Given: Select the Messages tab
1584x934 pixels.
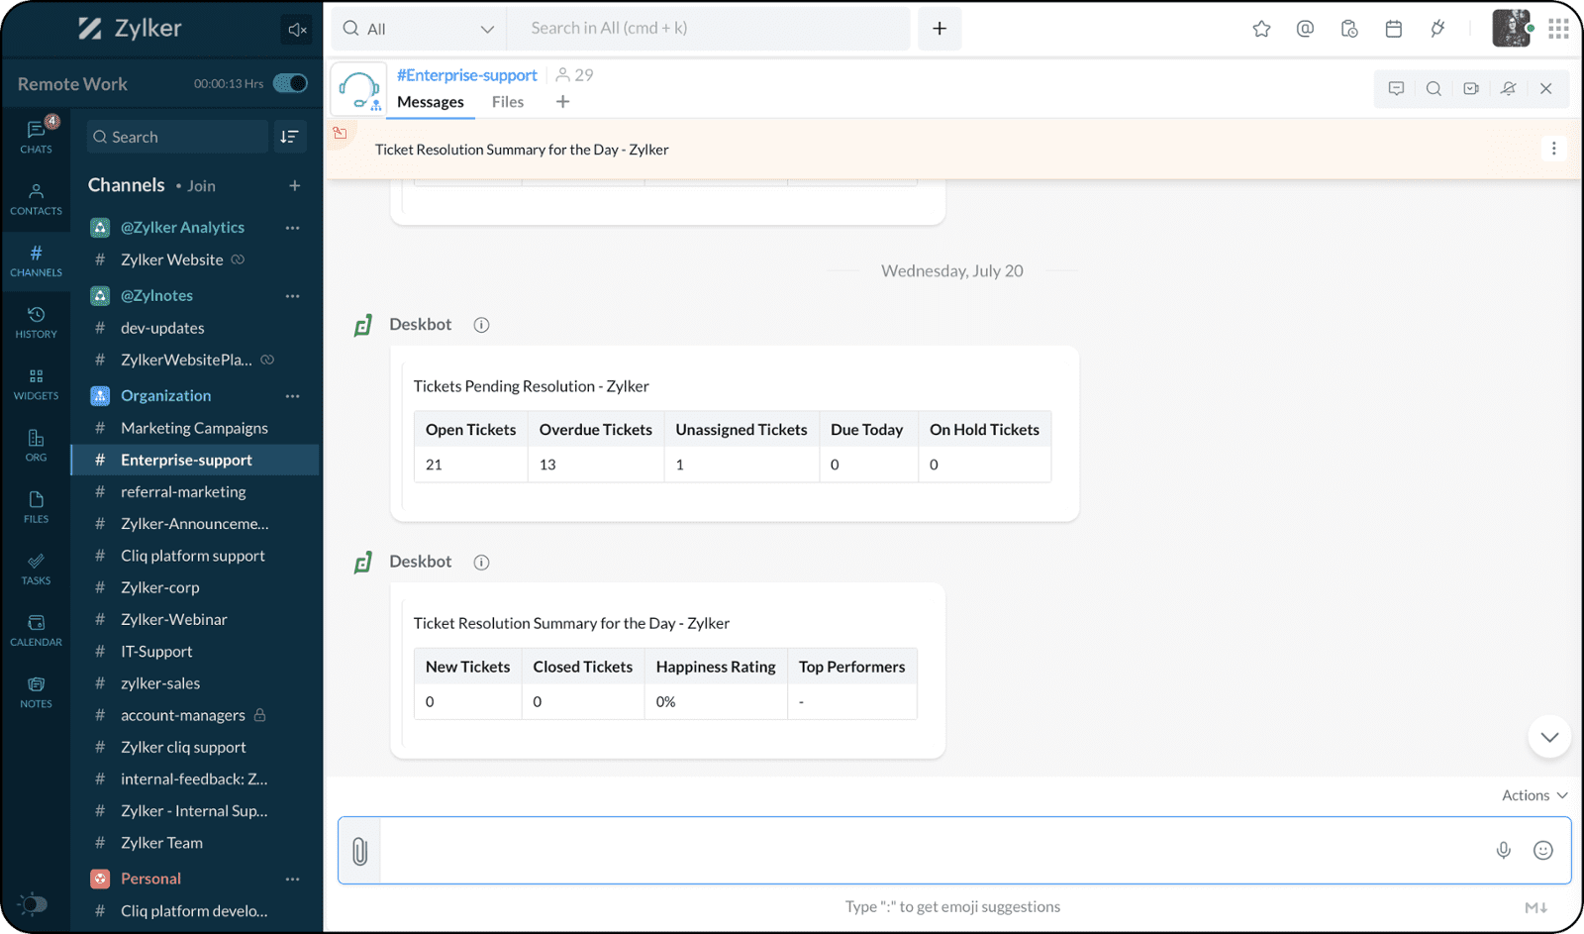Looking at the screenshot, I should (x=430, y=102).
